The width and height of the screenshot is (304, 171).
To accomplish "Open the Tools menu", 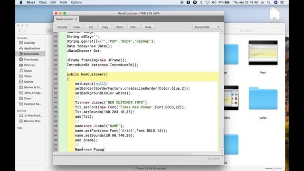I will tap(63, 2).
